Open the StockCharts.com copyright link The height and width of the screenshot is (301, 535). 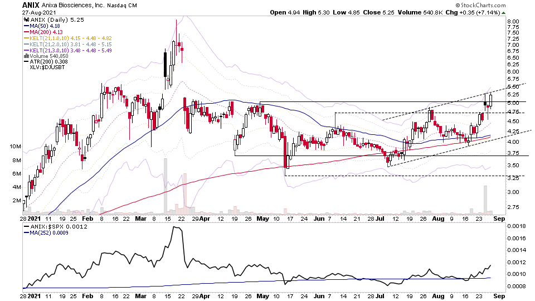point(480,5)
